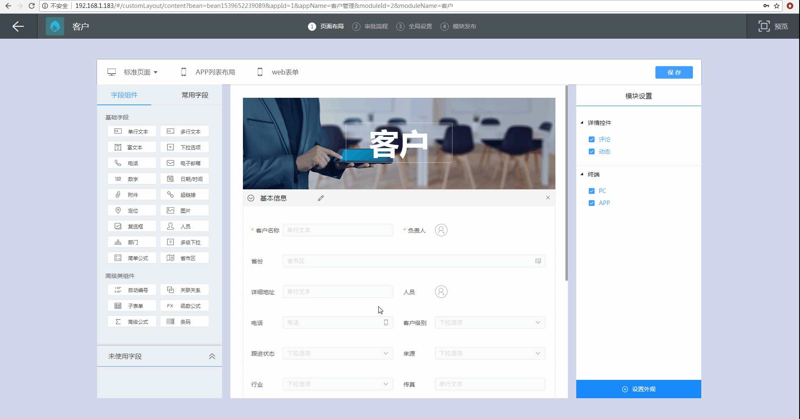Select the 人员 component in field list
This screenshot has height=419, width=800.
(185, 226)
